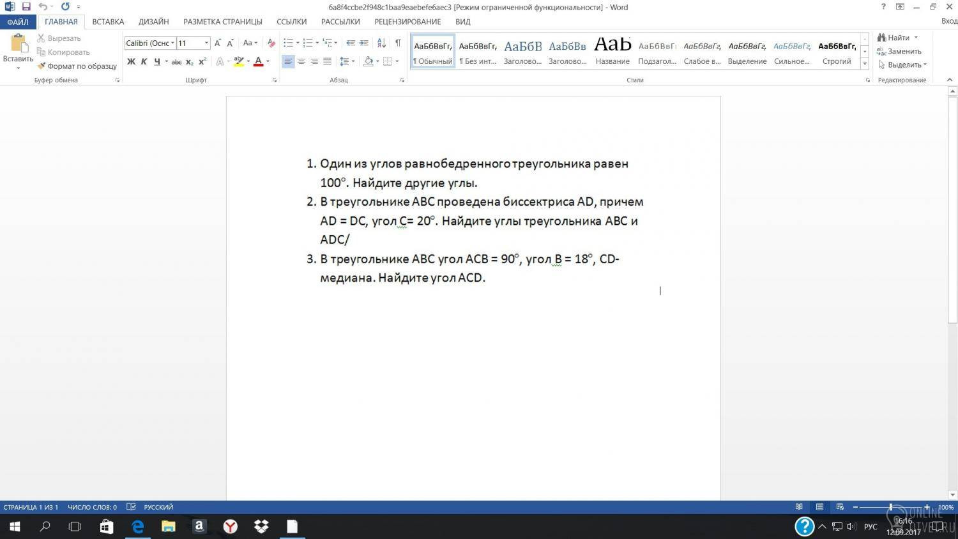Undo the last action
This screenshot has width=958, height=539.
(x=43, y=7)
